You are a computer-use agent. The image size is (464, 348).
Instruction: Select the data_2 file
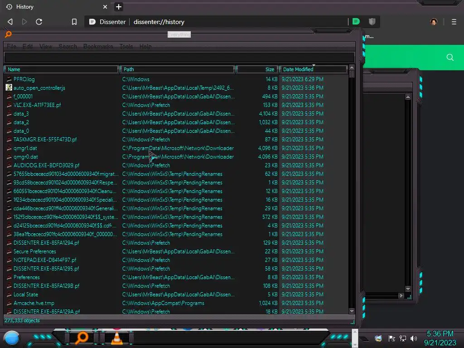point(21,122)
